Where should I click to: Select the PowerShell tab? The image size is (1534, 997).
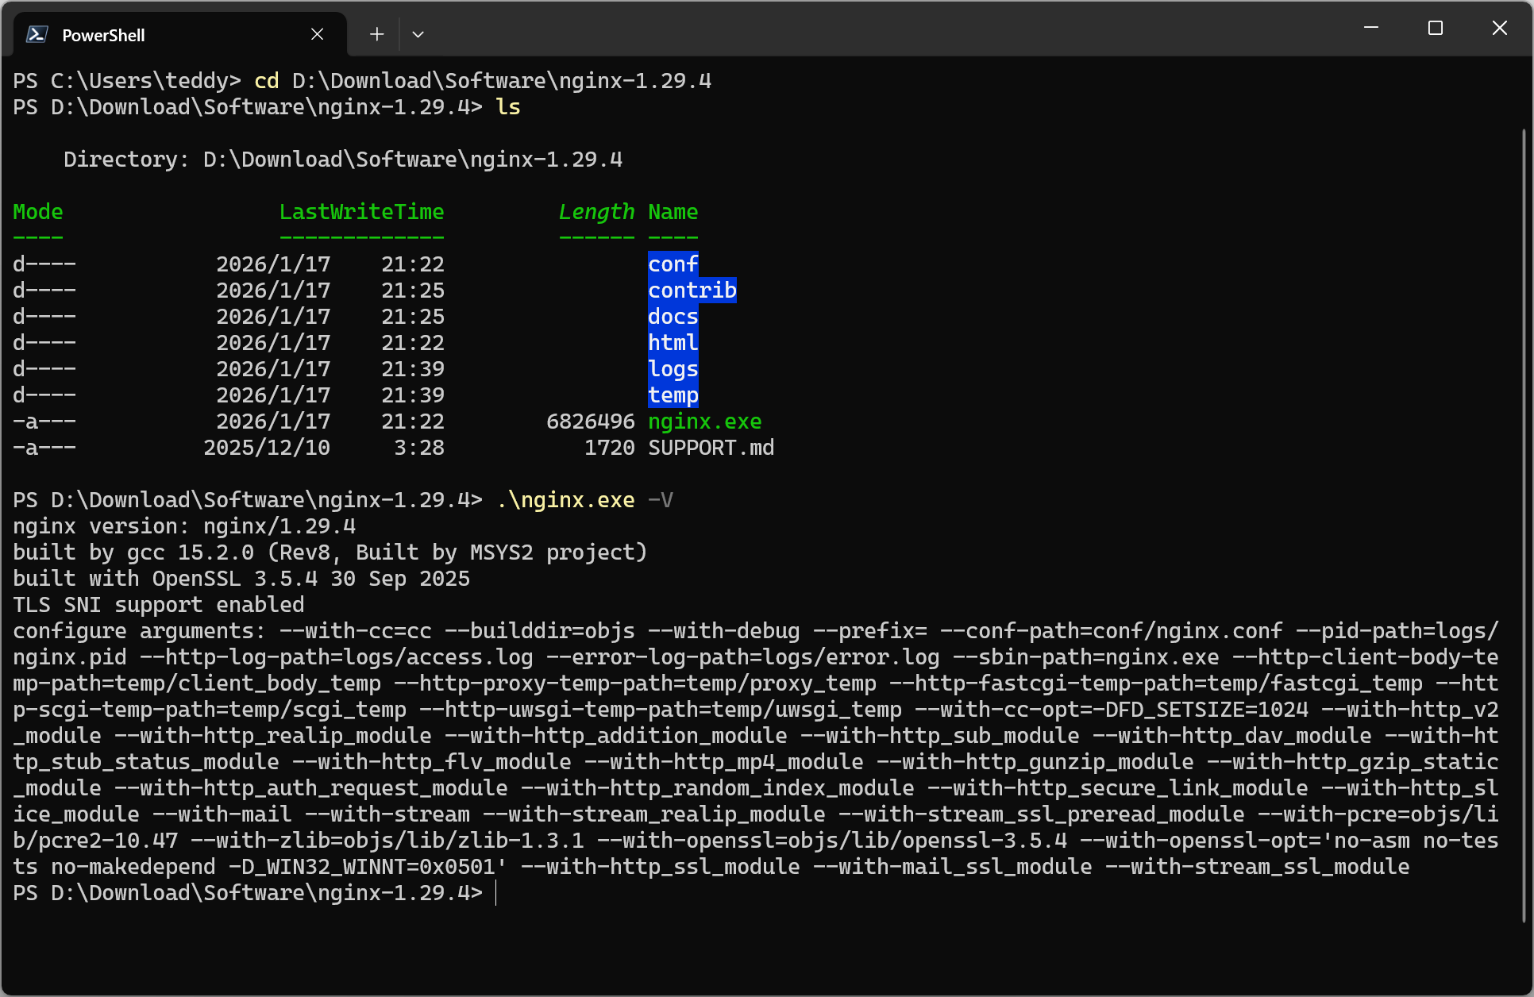pos(180,34)
